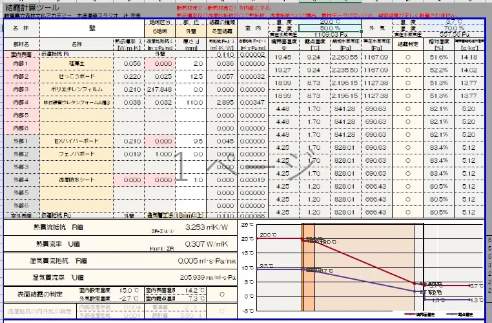This screenshot has width=492, height=323.
Task: Select the EXハイパーボード material cell
Action: [77, 141]
